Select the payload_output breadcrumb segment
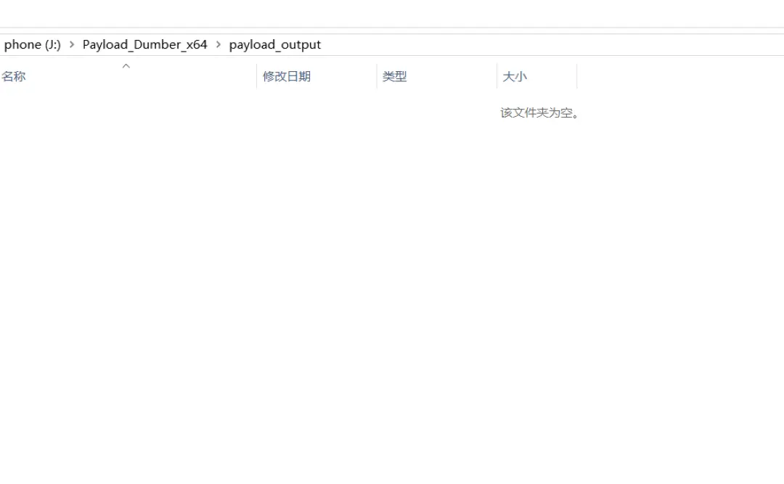Image resolution: width=784 pixels, height=484 pixels. (274, 44)
